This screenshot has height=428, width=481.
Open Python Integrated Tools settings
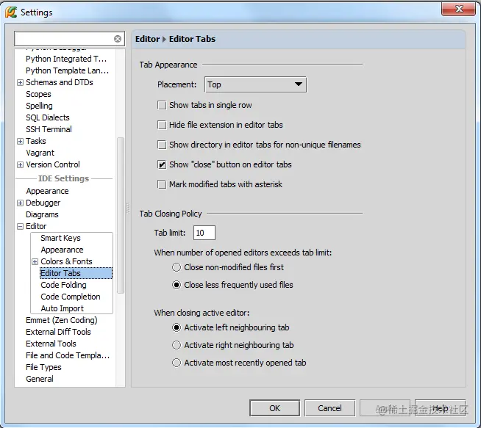pos(66,59)
